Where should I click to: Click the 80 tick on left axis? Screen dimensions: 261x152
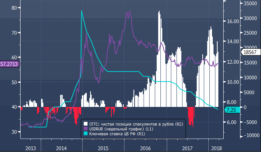click(x=15, y=8)
